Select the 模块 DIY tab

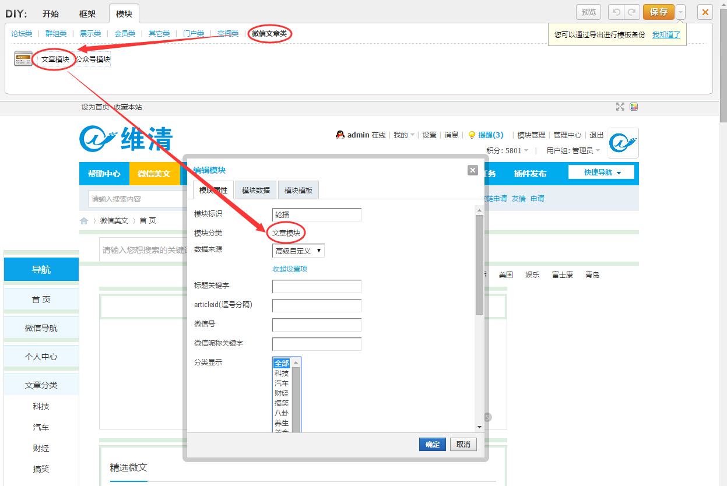pos(124,13)
